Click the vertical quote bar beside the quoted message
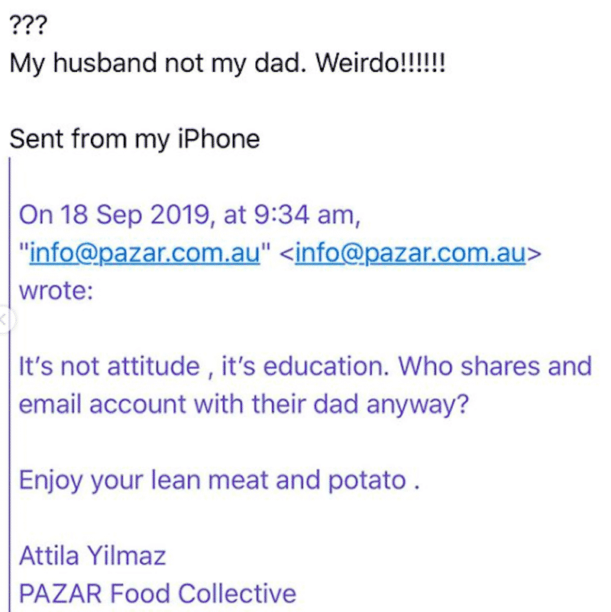Screen dimensions: 611x612 tap(10, 384)
